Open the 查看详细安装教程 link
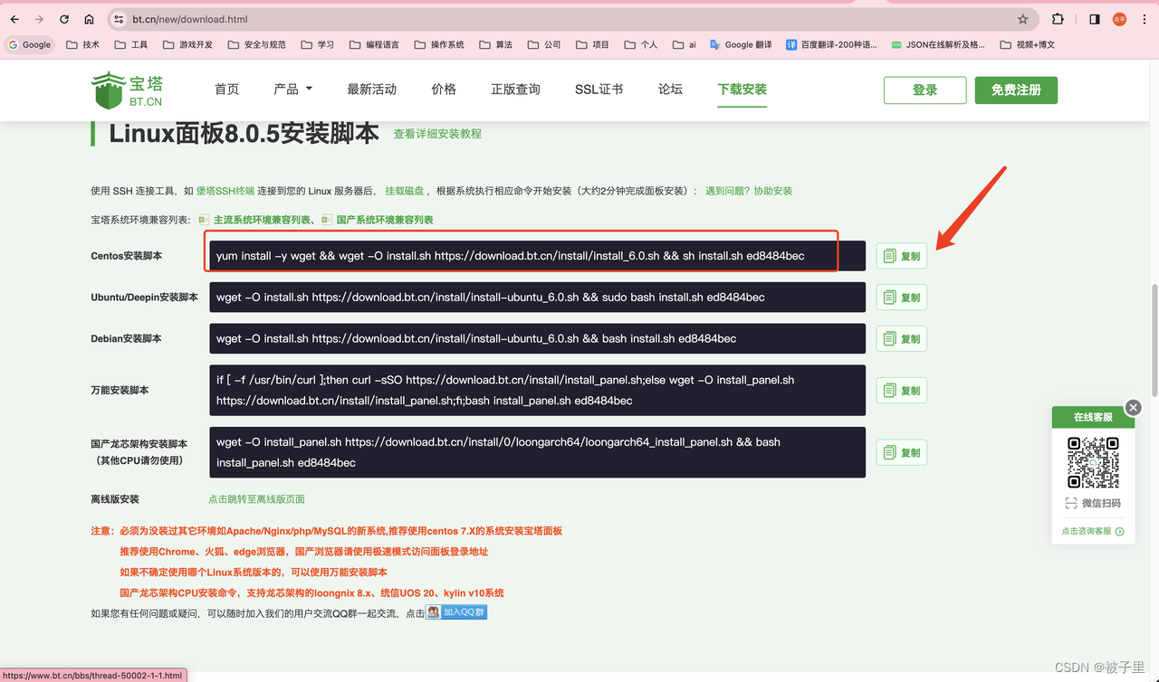Image resolution: width=1159 pixels, height=682 pixels. [437, 134]
